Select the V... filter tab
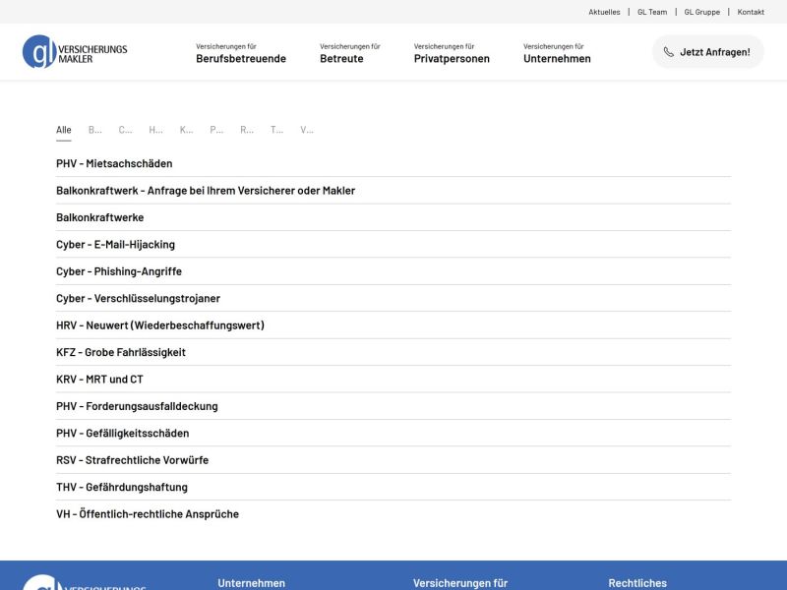 click(307, 130)
